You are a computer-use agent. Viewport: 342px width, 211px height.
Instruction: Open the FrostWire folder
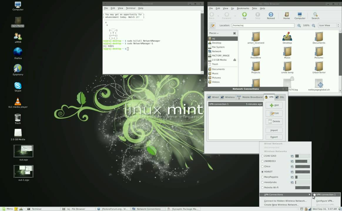pyautogui.click(x=256, y=53)
